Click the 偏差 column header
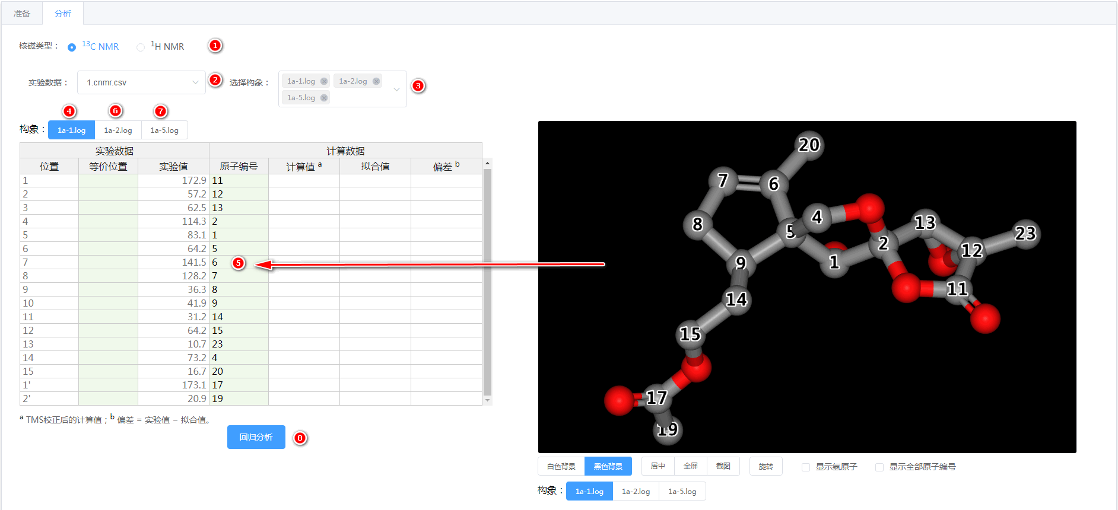This screenshot has width=1118, height=510. coord(446,167)
